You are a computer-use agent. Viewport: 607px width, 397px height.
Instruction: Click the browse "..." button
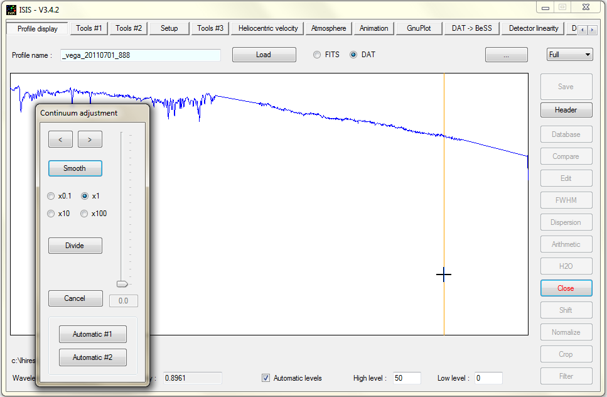point(506,55)
